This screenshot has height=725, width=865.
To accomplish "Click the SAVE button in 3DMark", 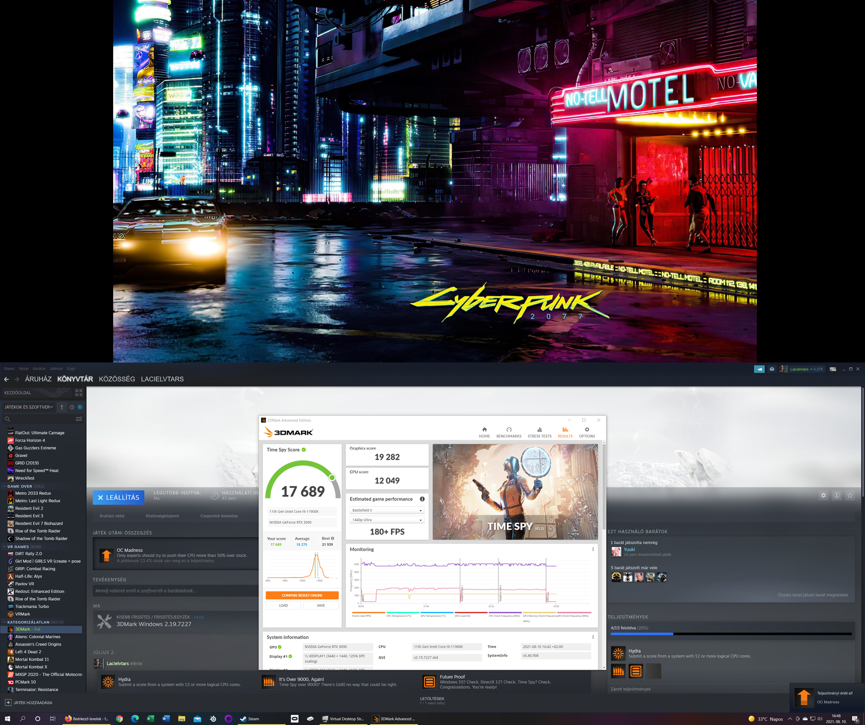I will click(x=321, y=606).
